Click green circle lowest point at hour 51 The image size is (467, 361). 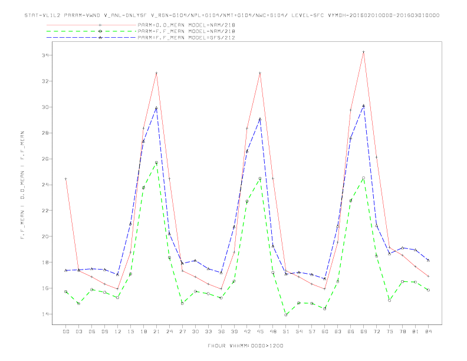point(286,315)
